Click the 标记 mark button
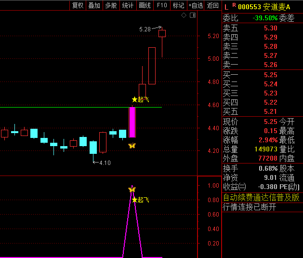Viewport: 303px width, 258px height. click(179, 5)
